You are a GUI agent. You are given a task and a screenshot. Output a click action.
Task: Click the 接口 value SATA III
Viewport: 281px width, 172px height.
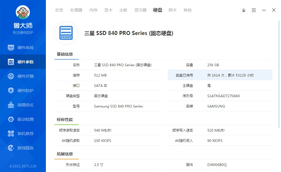tap(101, 86)
